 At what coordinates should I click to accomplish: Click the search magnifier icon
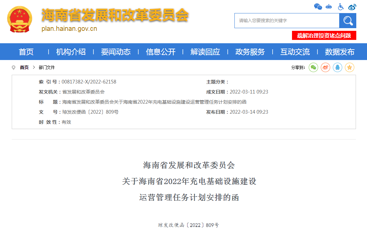(x=348, y=20)
